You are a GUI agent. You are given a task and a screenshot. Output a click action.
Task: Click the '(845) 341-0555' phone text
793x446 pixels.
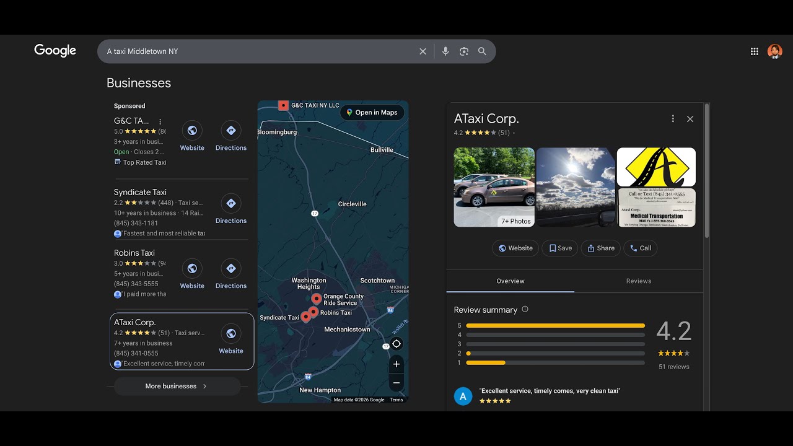coord(136,353)
